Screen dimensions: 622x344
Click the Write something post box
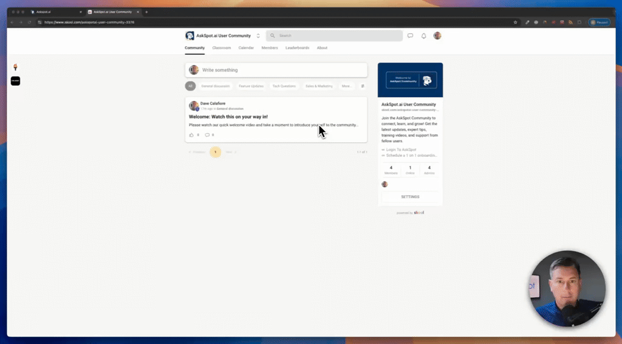276,70
